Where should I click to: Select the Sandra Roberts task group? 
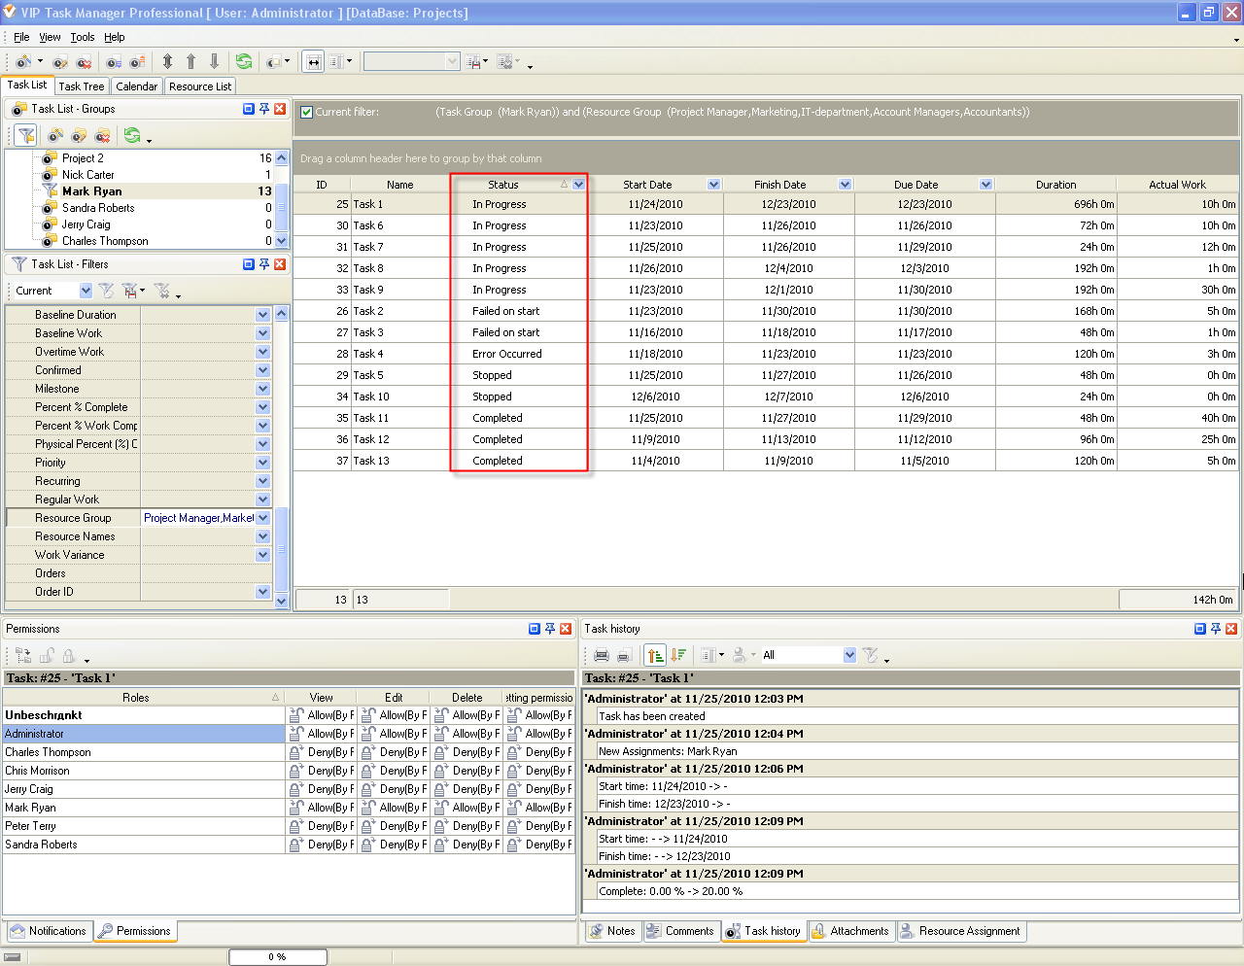coord(98,208)
